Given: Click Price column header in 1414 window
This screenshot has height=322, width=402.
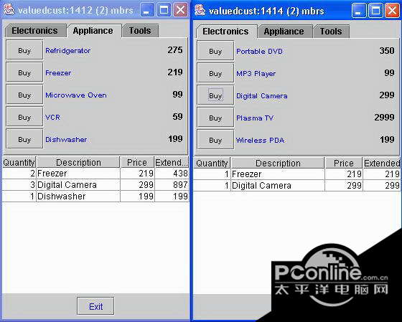Looking at the screenshot, I should (344, 164).
